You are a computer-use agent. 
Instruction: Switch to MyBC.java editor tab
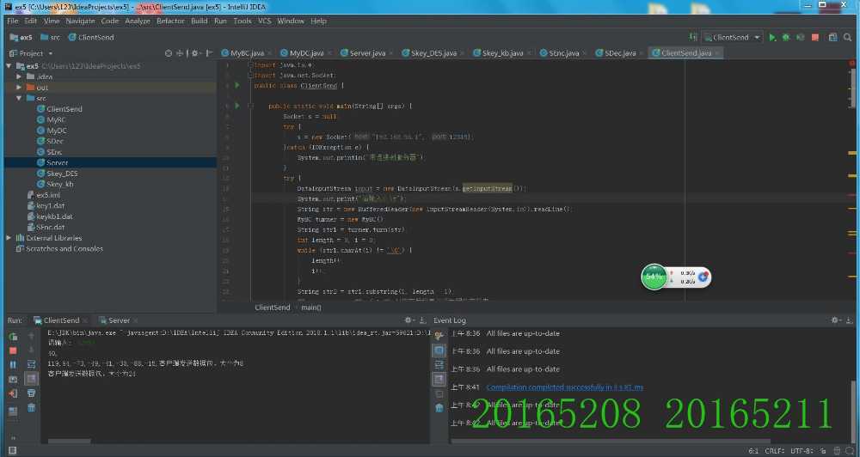[x=247, y=53]
